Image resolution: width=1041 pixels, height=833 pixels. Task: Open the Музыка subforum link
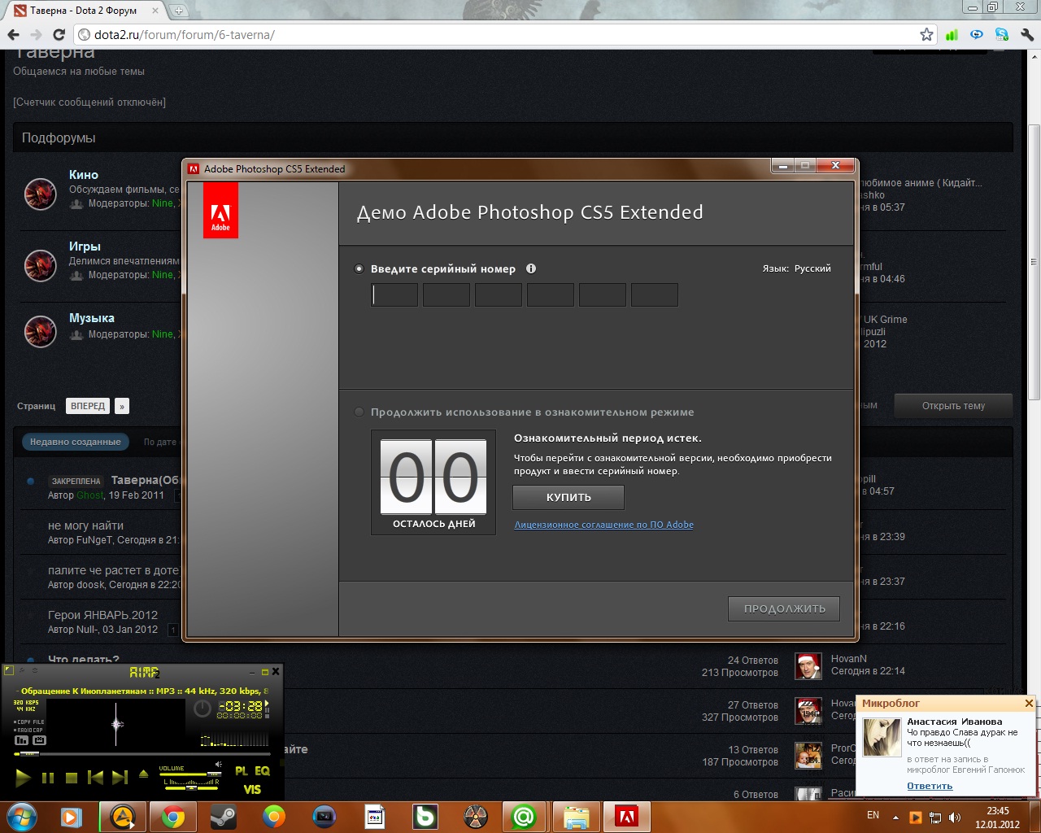92,318
